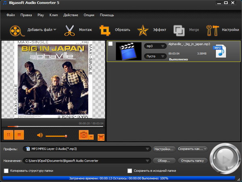
Task: Mute audio via the speaker icon
Action: click(40, 135)
